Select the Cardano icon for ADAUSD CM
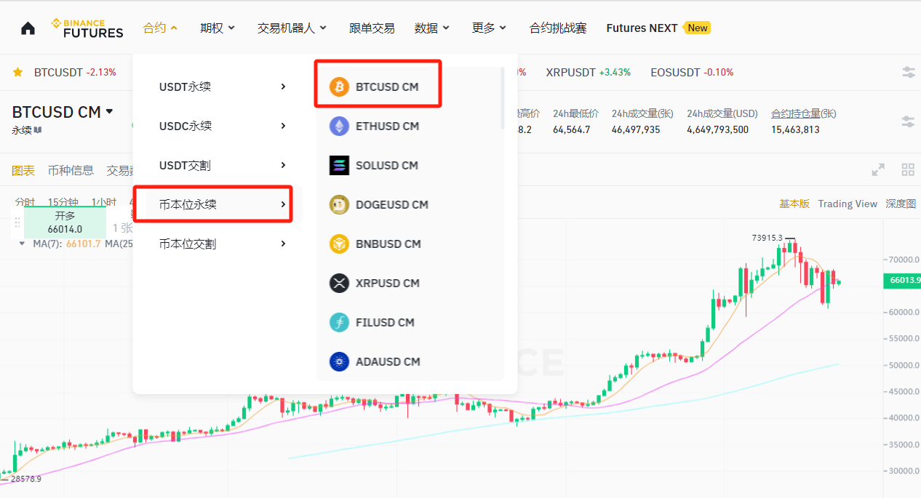Viewport: 921px width, 498px height. tap(339, 361)
